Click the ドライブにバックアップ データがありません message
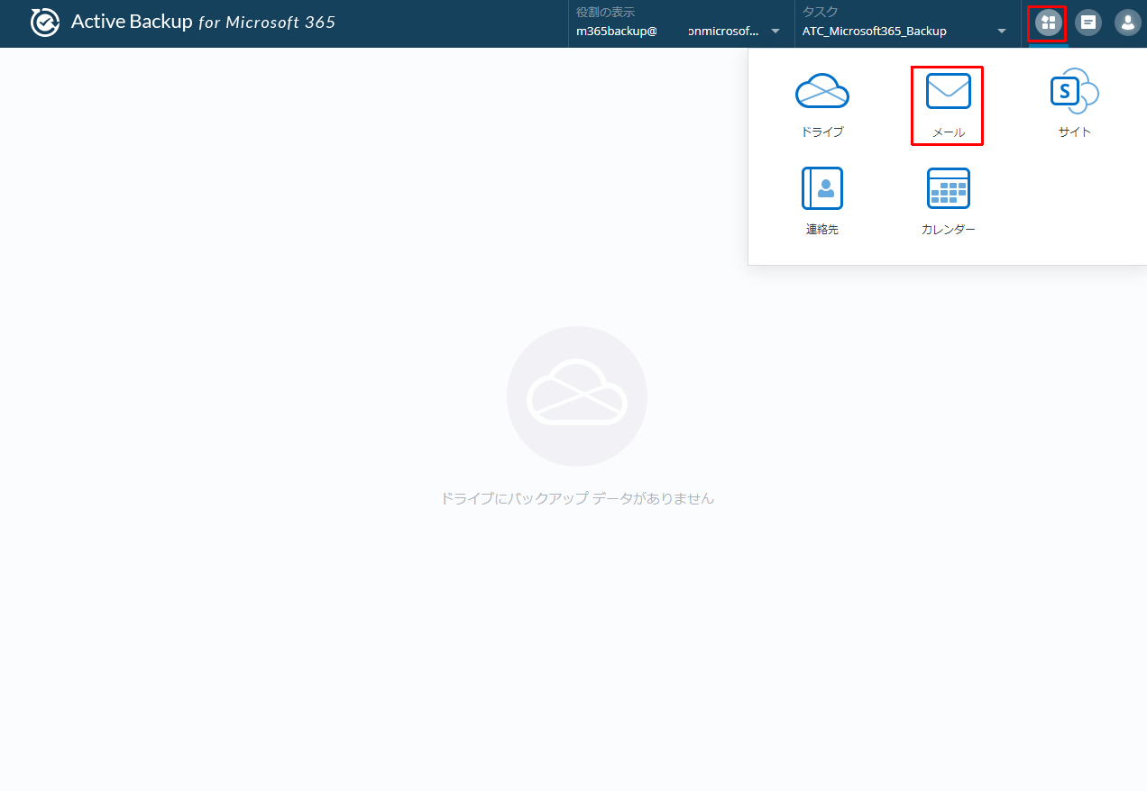1147x791 pixels. pyautogui.click(x=577, y=498)
